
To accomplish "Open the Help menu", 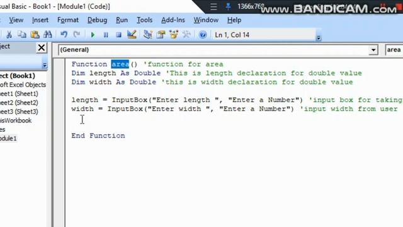I will [x=234, y=20].
